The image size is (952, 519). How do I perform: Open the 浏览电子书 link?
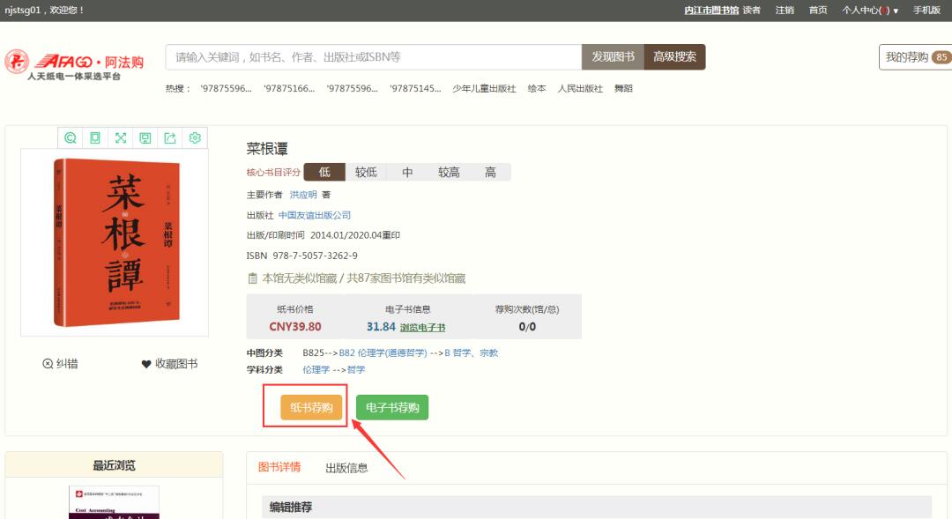click(422, 328)
